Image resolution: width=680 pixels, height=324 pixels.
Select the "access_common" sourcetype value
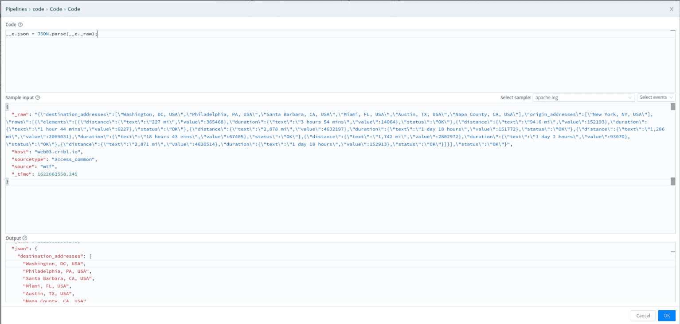(x=74, y=159)
